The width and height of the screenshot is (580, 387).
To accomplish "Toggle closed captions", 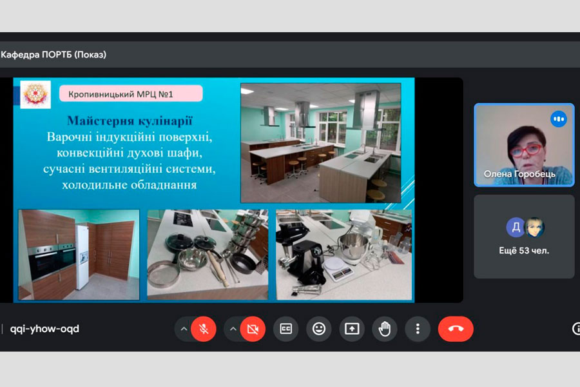I will click(285, 329).
